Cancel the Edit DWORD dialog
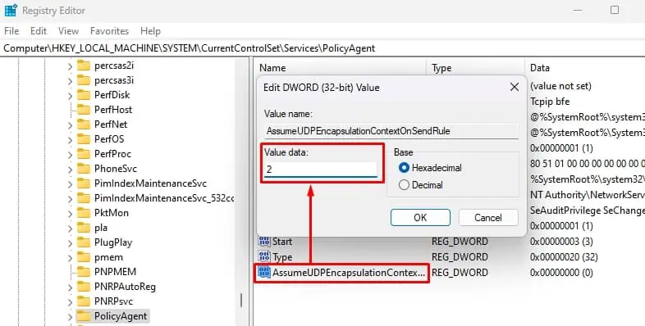Screen dimensions: 645x326 tap(488, 218)
